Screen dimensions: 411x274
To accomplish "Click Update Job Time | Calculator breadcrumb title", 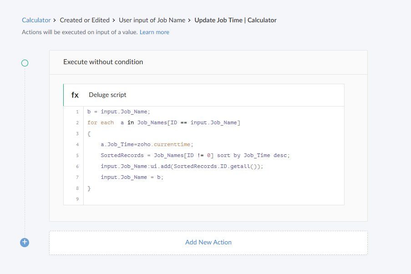I will pyautogui.click(x=235, y=20).
